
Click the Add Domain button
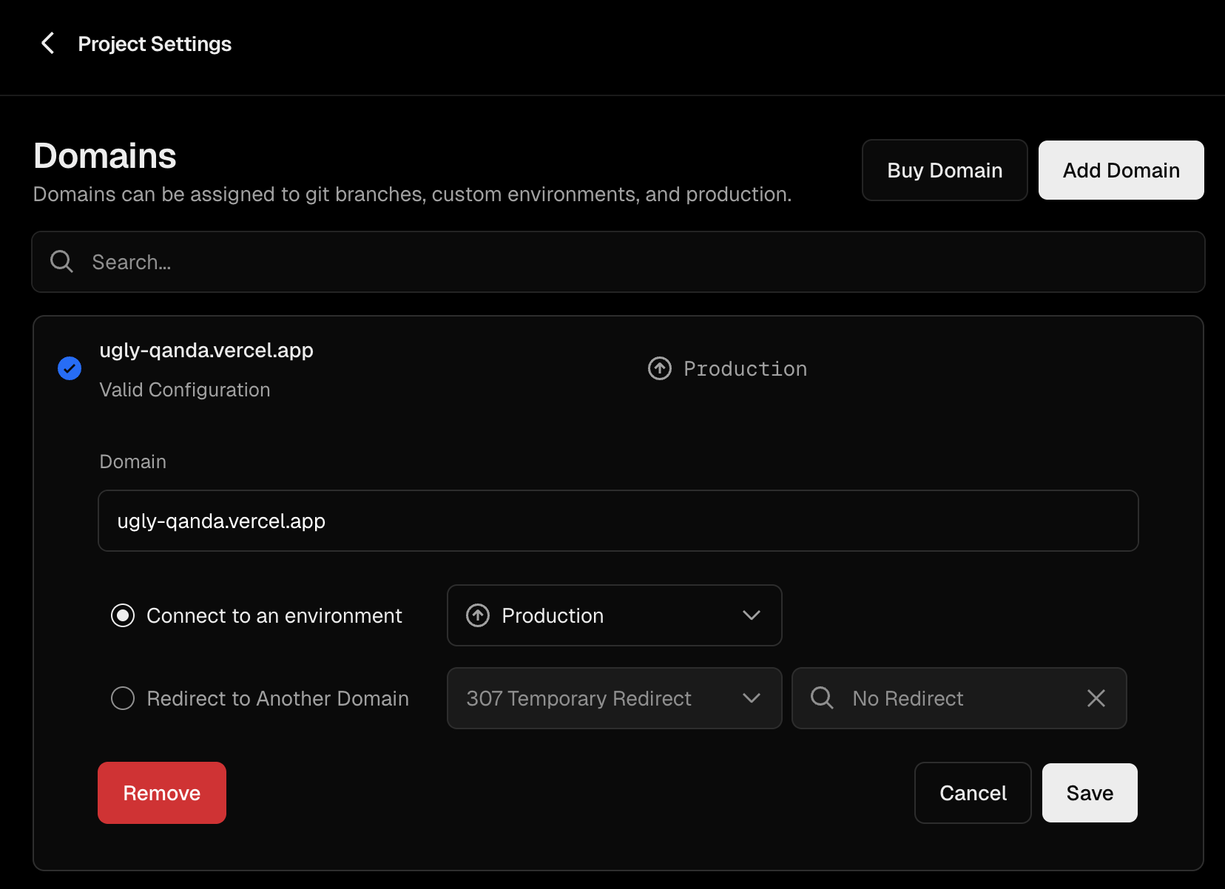coord(1121,170)
